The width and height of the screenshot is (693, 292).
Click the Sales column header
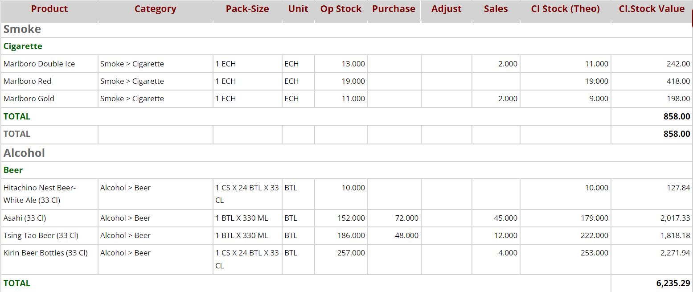[496, 9]
